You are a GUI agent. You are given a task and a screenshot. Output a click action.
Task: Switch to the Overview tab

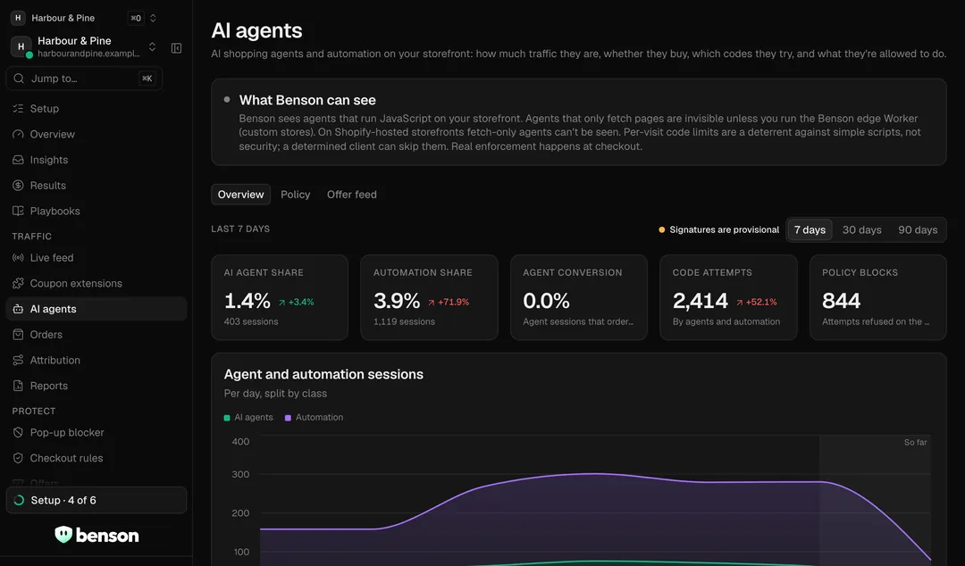point(240,195)
